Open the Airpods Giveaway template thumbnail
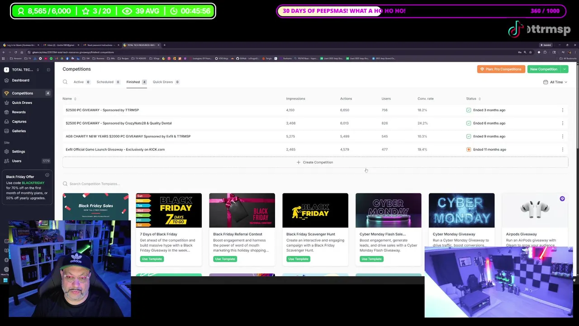 tap(535, 211)
